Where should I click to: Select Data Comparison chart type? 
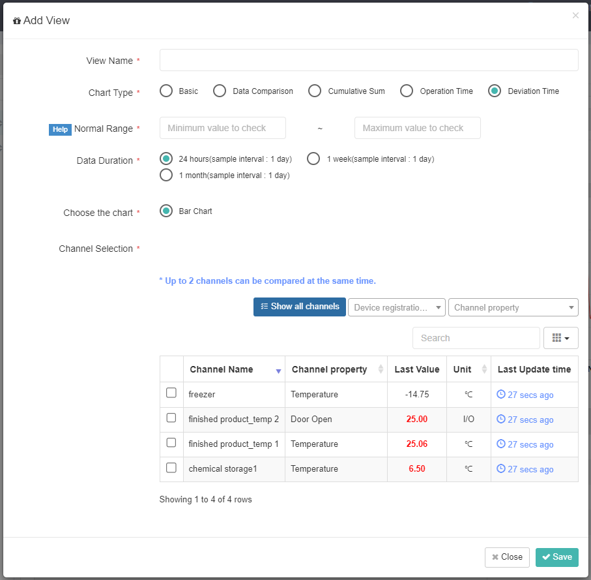pos(220,91)
